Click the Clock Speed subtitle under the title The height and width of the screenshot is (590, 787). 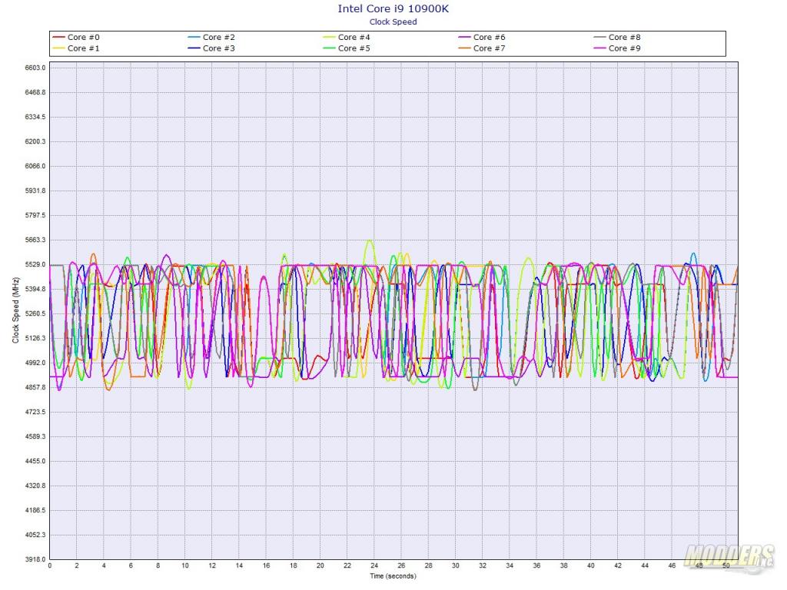pos(393,22)
